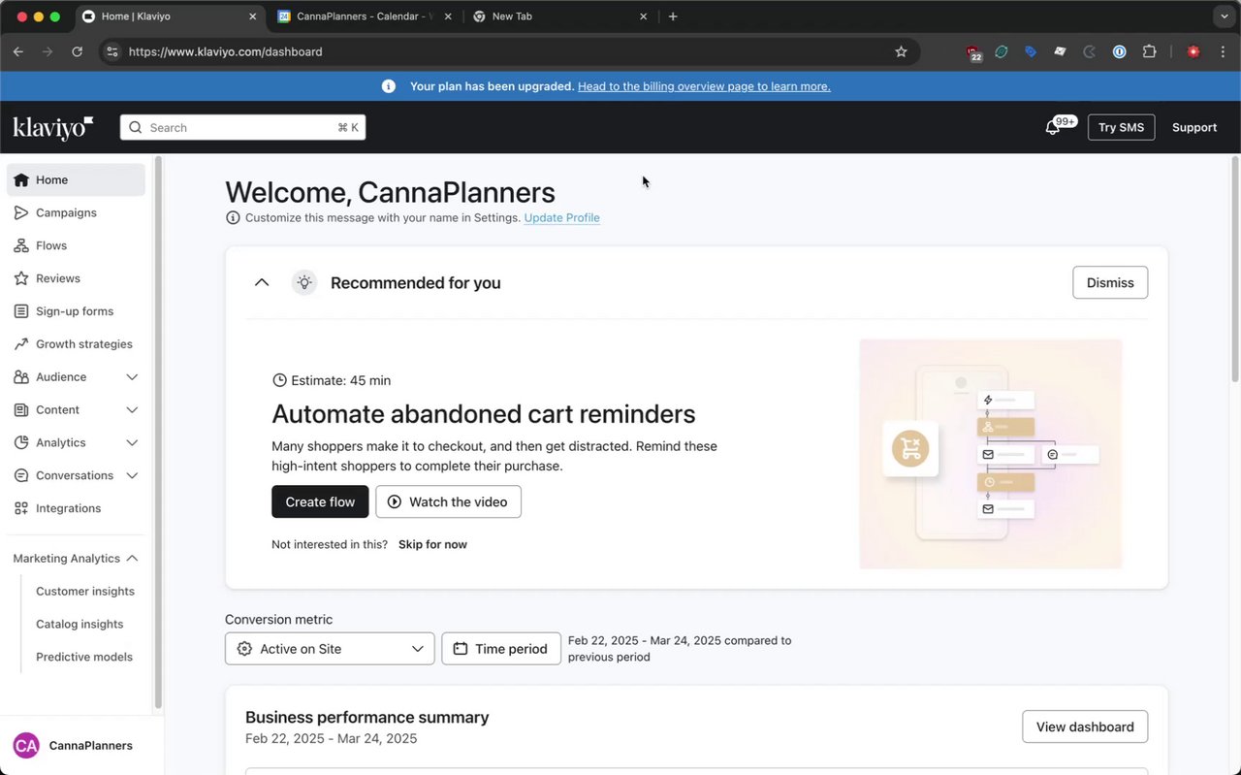The image size is (1241, 775).
Task: Click the Growth strategies arrow icon
Action: coord(21,344)
